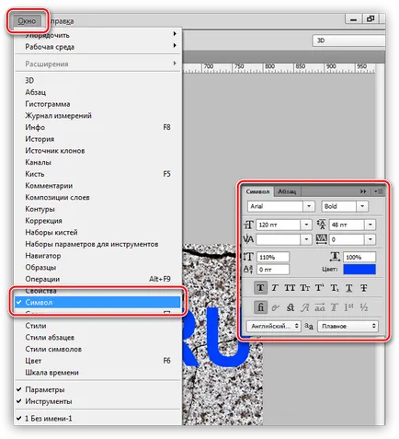Apply Subscript text style

335,288
